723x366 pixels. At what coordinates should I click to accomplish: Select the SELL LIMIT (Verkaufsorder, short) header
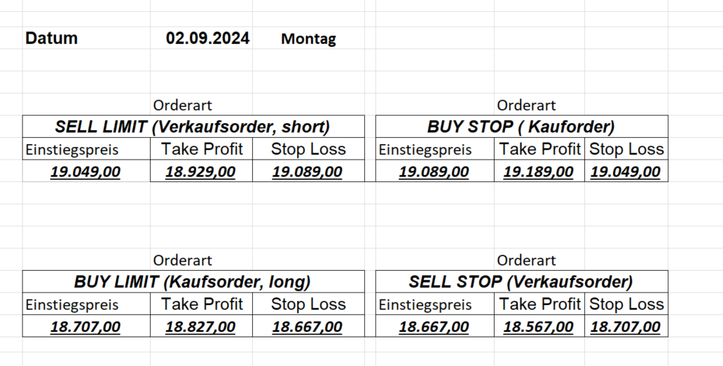193,127
